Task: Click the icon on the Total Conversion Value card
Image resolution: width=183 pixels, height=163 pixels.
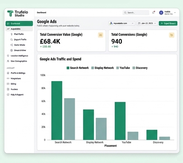Action: coord(100,35)
